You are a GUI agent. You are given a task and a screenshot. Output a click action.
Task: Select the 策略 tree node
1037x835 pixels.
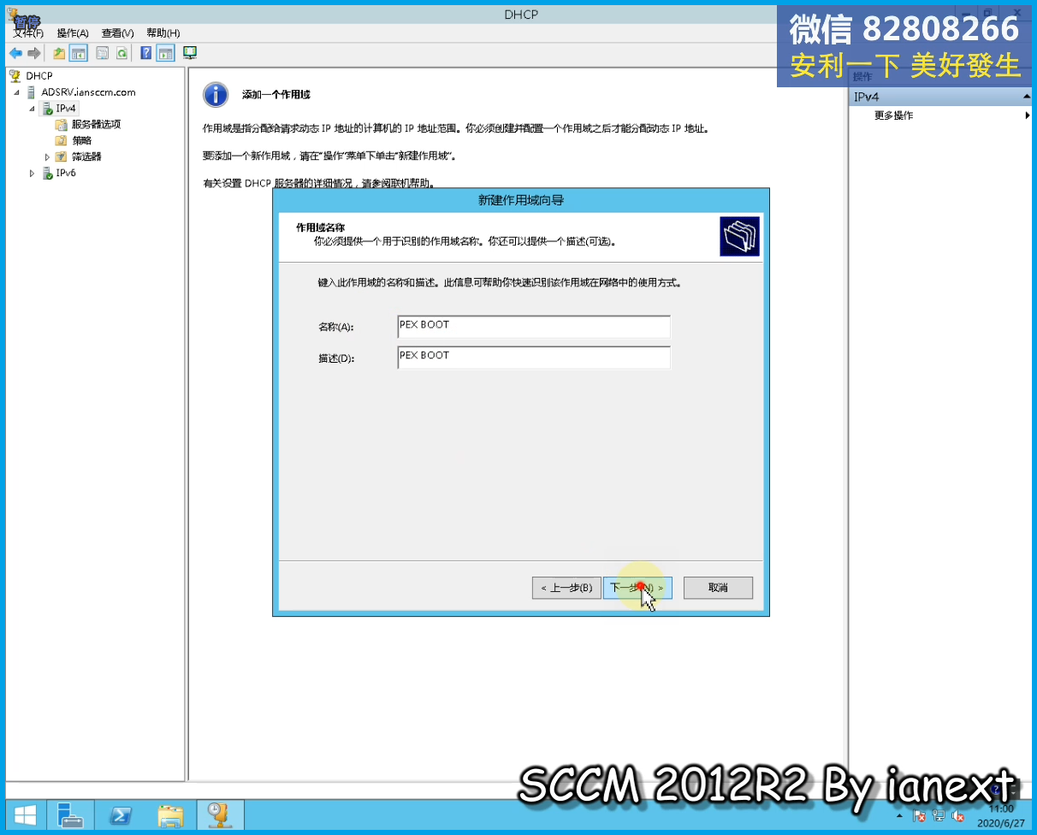pyautogui.click(x=81, y=140)
